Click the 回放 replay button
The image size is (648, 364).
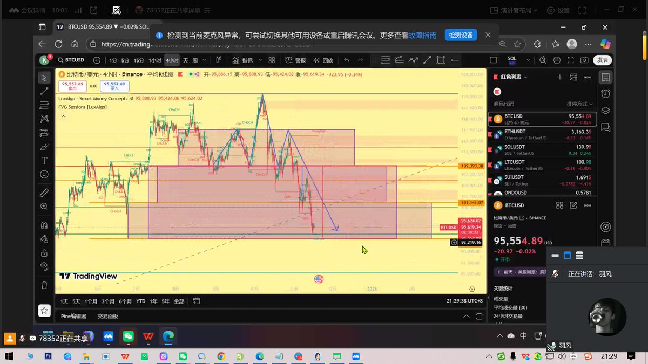click(x=323, y=60)
